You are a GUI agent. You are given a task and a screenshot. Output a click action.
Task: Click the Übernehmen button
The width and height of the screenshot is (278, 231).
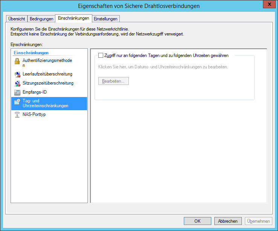tap(258, 221)
